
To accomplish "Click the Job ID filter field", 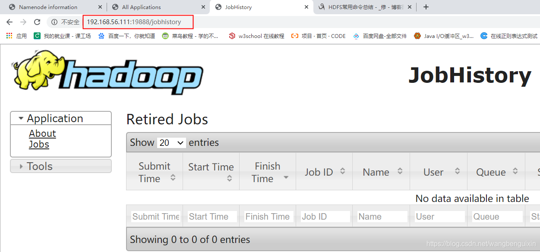I will [325, 217].
